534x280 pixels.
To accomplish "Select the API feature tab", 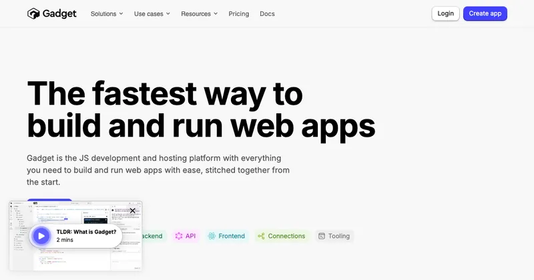I will coord(186,236).
